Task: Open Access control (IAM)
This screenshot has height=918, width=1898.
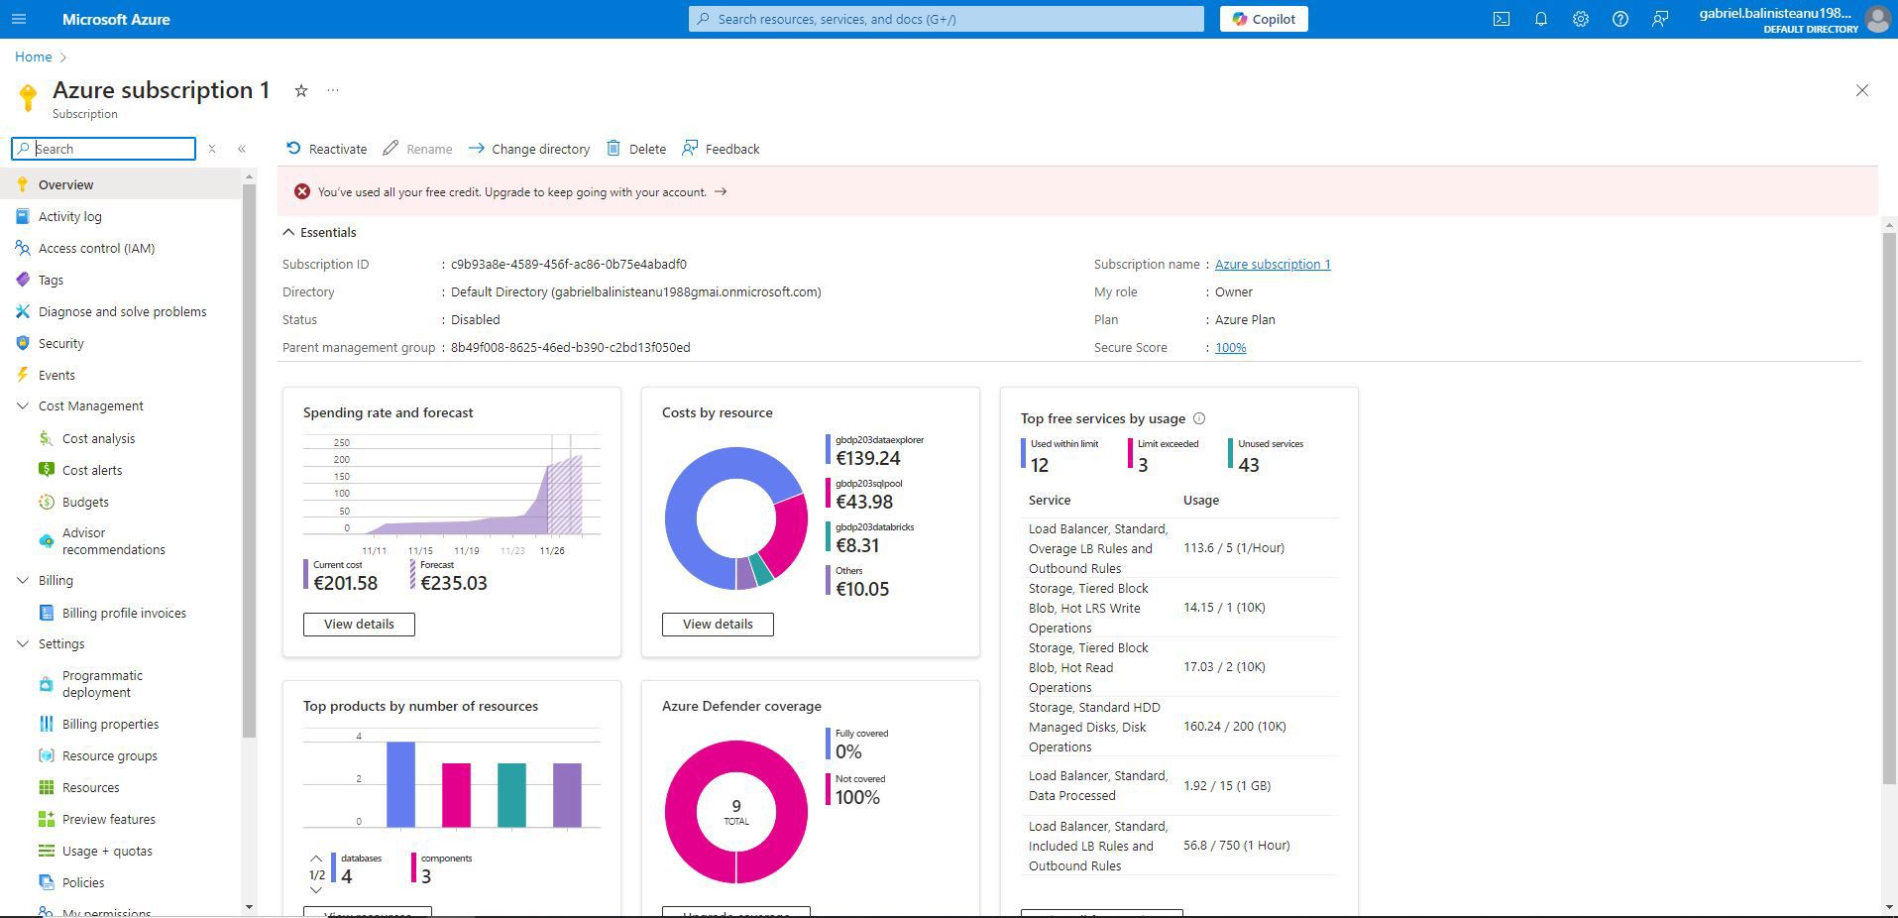Action: pos(121,248)
